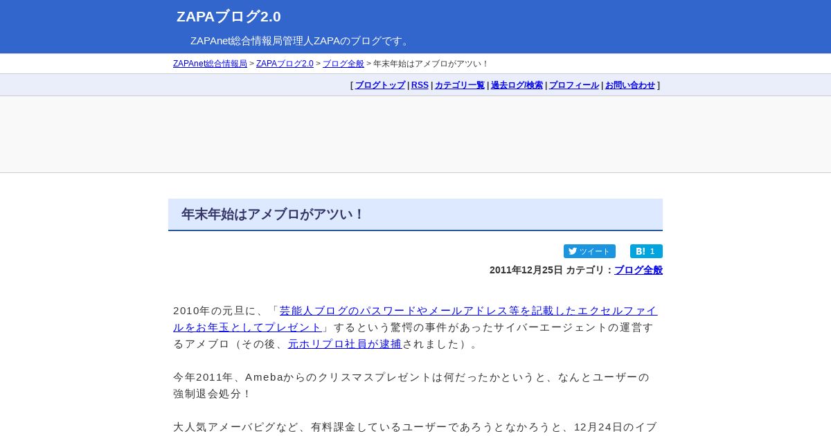This screenshot has width=831, height=436.
Task: Click paragraph starting 大人気アメーバピグなど
Action: pos(415,427)
